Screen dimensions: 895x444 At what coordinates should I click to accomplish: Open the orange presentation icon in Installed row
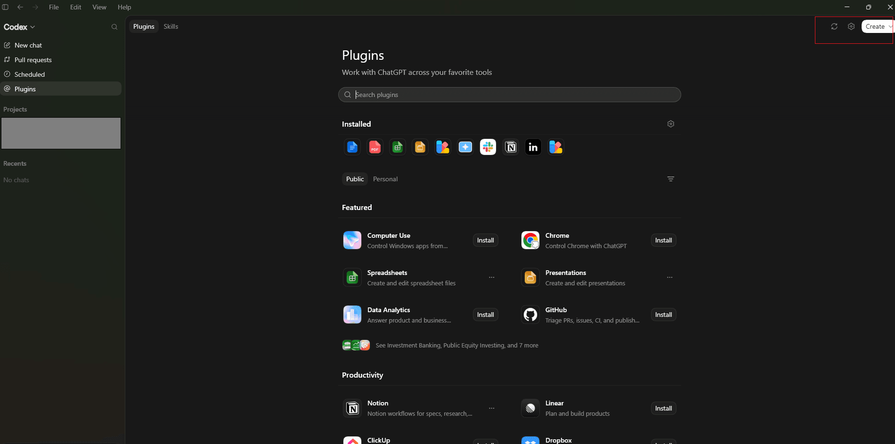point(420,147)
